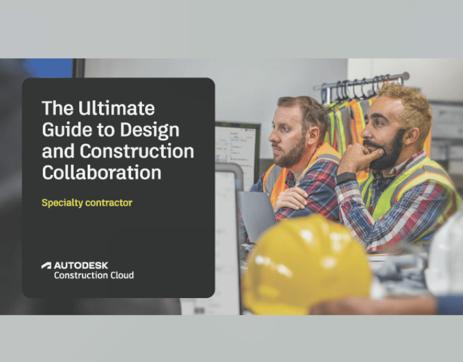Click the Autodesk logo mark
The height and width of the screenshot is (362, 463).
click(x=47, y=265)
